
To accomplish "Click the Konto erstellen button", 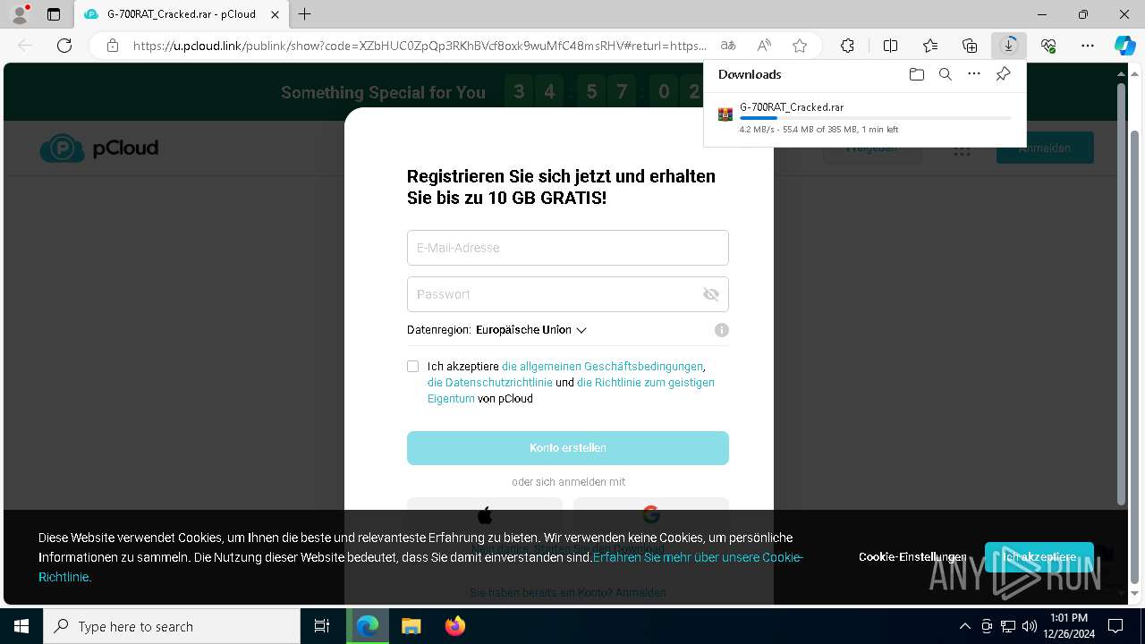I will [x=568, y=448].
